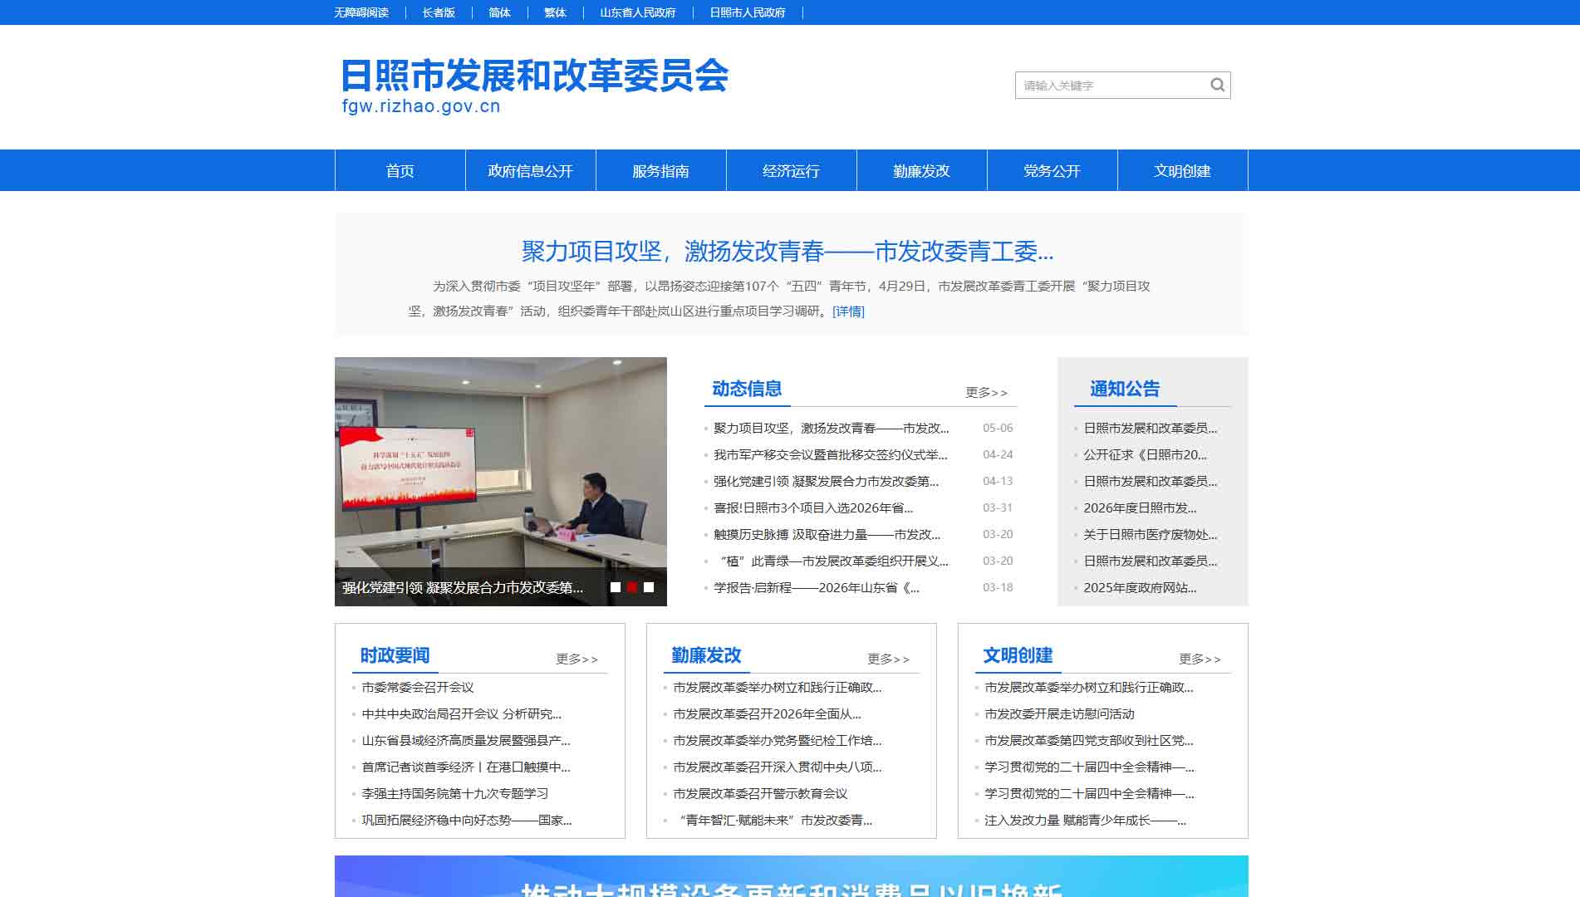Click the 日照市发展和改革委员会 site logo
Viewport: 1580px width, 897px height.
(x=534, y=85)
